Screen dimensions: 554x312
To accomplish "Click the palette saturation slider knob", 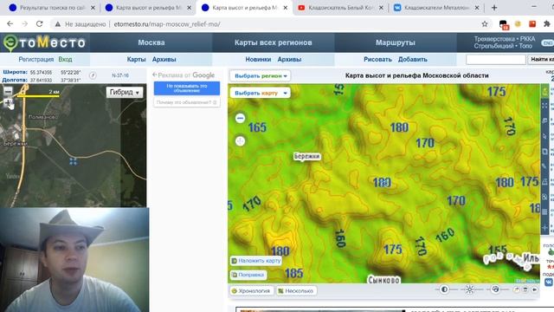I will pyautogui.click(x=495, y=289).
